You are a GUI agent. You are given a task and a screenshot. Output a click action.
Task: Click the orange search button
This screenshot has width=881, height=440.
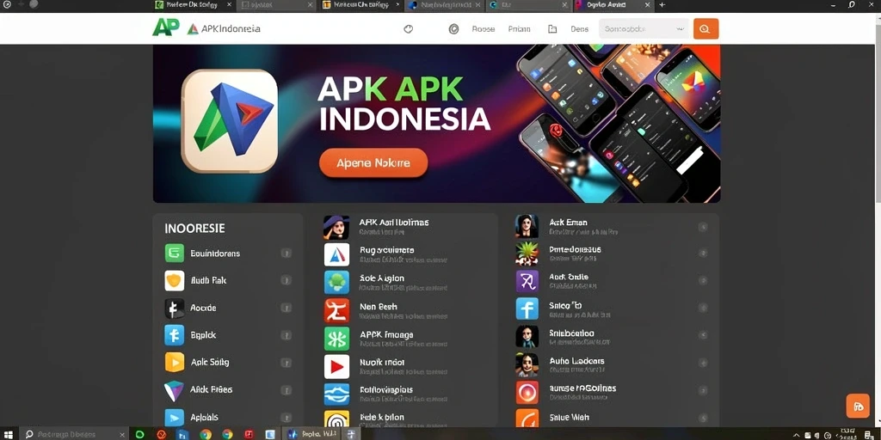coord(705,28)
